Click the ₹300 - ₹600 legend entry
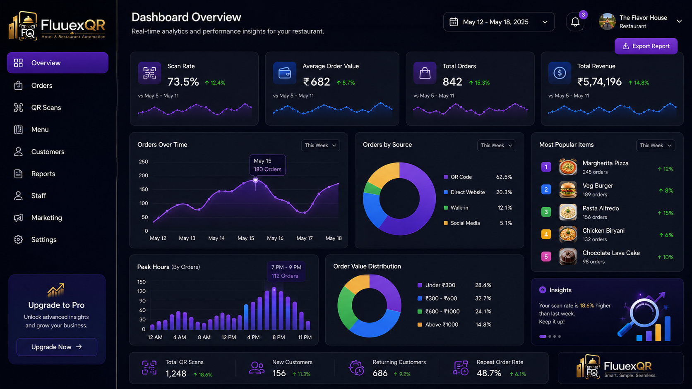Image resolution: width=692 pixels, height=389 pixels. tap(454, 298)
